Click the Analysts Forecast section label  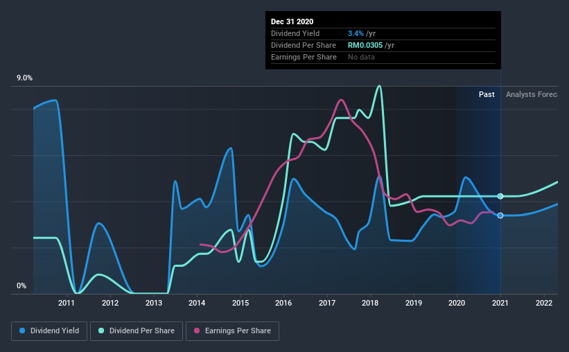pos(532,94)
